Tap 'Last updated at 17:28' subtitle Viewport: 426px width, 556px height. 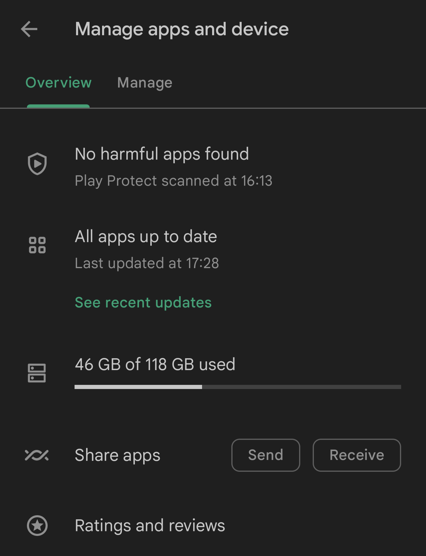click(x=147, y=263)
